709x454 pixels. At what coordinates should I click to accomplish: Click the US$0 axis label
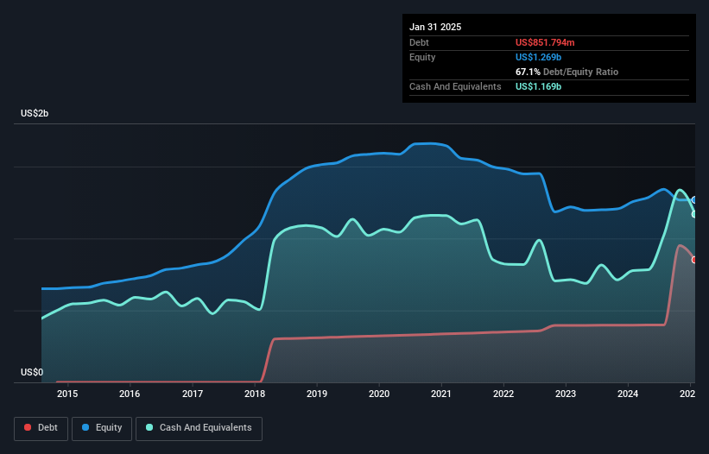coord(32,372)
